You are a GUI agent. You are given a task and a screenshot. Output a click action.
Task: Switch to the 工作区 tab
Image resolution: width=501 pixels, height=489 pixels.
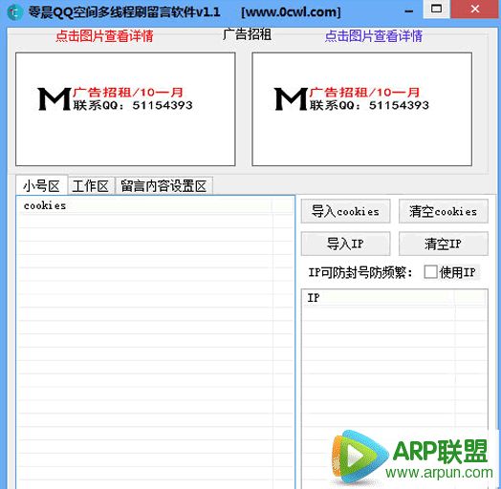pos(91,186)
